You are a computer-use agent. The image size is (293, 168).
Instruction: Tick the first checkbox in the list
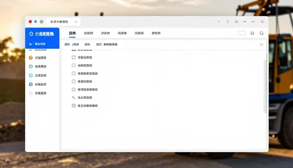coord(74,58)
